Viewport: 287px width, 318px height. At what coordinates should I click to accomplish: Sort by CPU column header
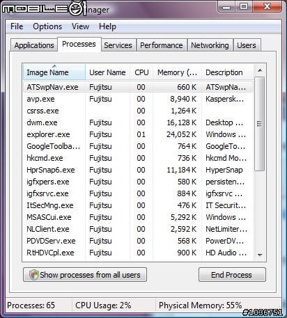click(141, 72)
